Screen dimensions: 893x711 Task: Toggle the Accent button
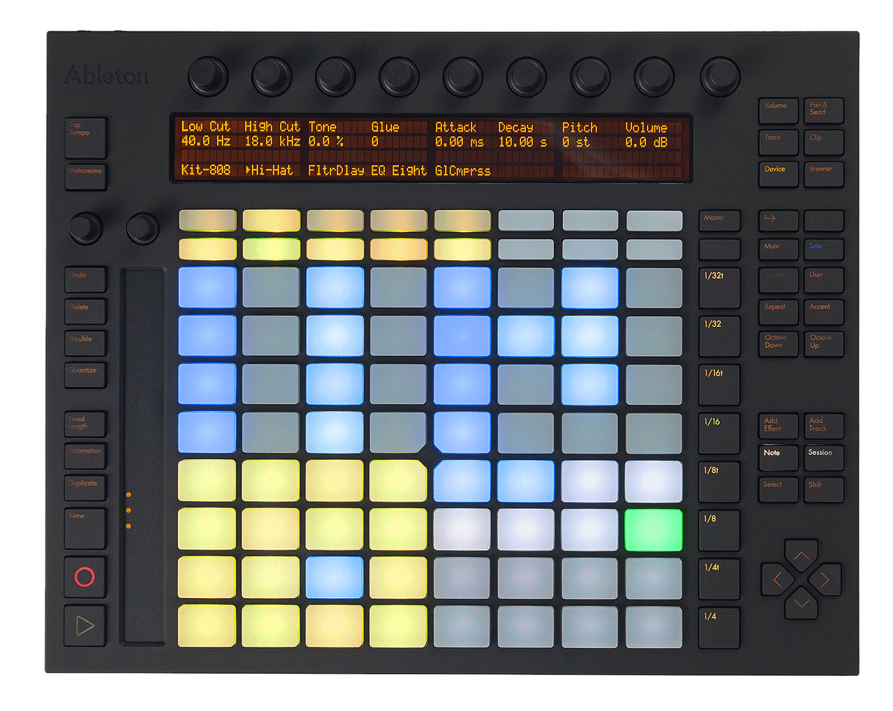[823, 312]
